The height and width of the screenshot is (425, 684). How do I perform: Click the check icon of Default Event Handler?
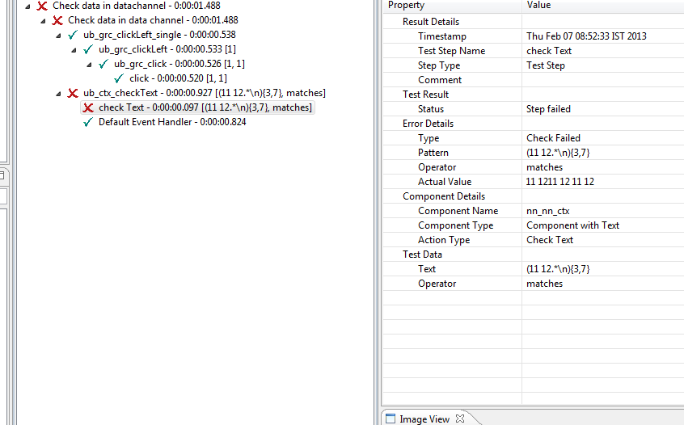88,122
